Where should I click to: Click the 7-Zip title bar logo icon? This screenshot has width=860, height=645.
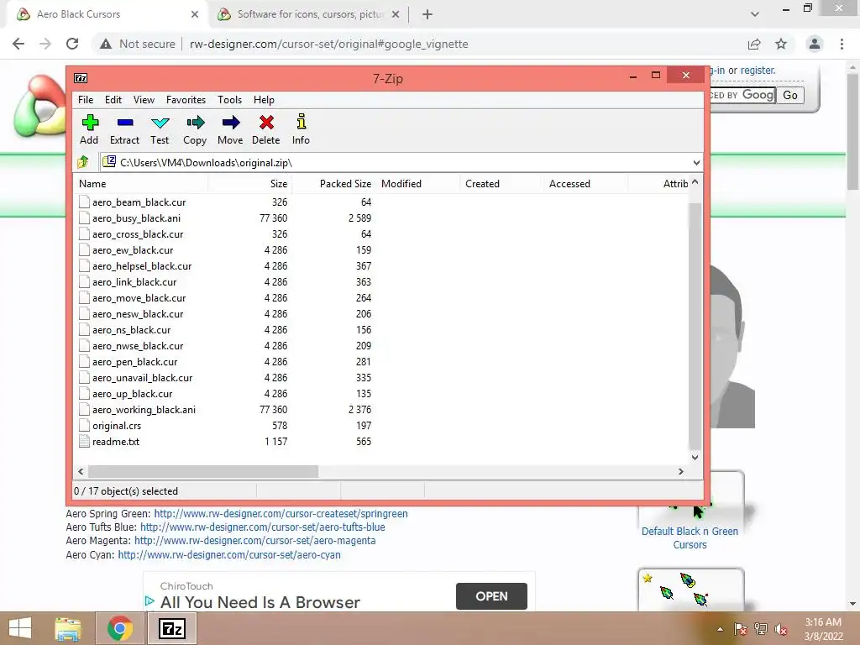[81, 78]
